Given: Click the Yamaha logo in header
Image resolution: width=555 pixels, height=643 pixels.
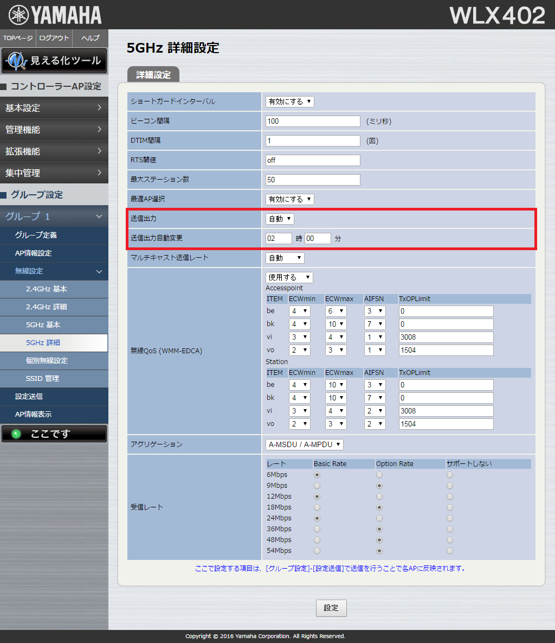Looking at the screenshot, I should tap(55, 15).
